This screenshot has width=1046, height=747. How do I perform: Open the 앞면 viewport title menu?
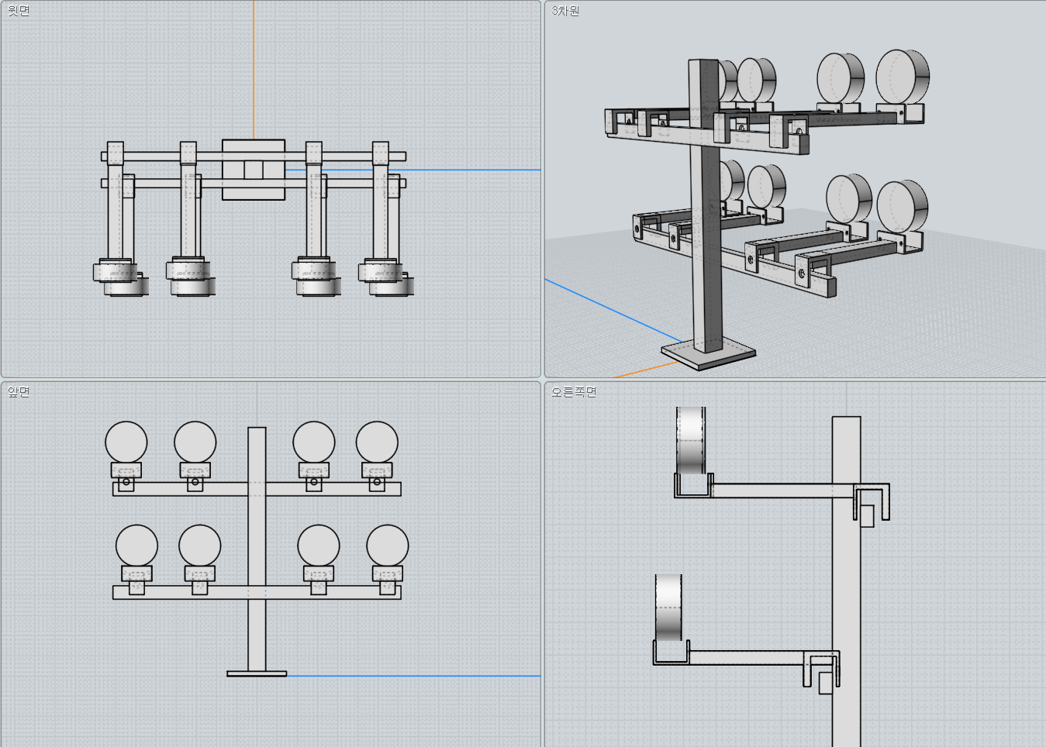(x=19, y=391)
